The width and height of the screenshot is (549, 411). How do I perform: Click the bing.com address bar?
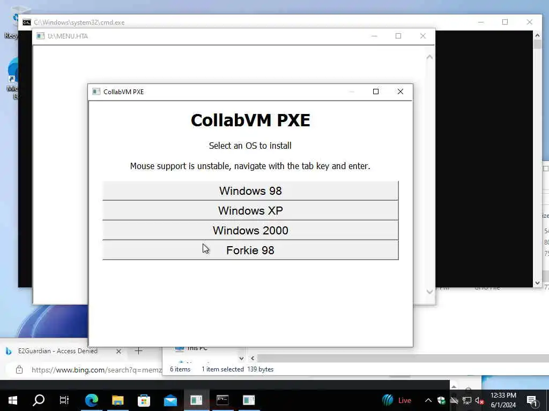point(97,370)
